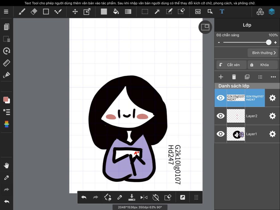Select the Operation cursor tool
Viewport: 280px width, 210px height.
(x=210, y=12)
